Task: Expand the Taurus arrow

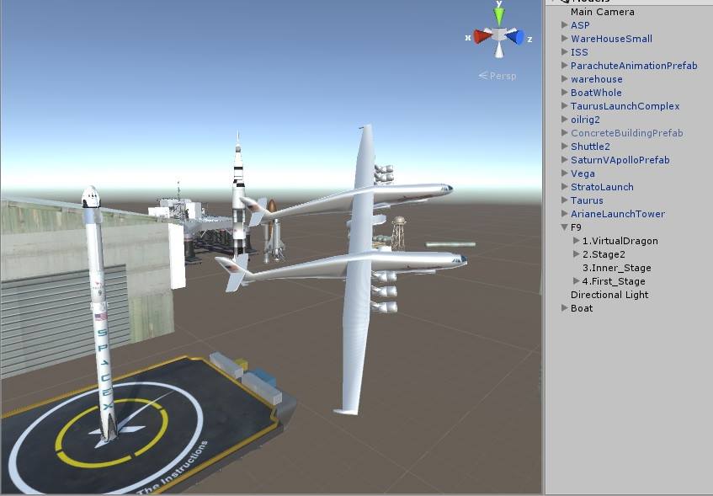Action: 564,200
